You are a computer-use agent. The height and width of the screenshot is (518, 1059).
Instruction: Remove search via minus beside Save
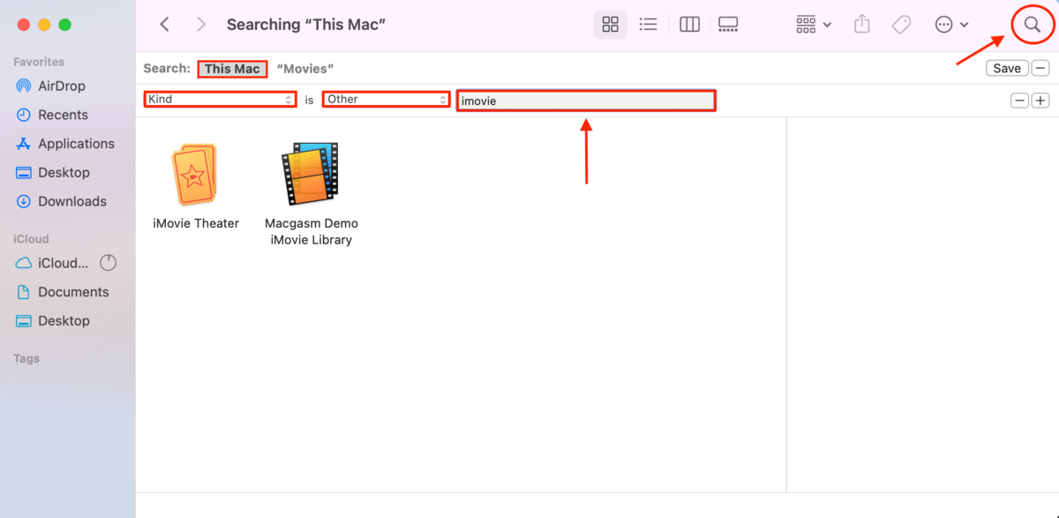point(1040,68)
